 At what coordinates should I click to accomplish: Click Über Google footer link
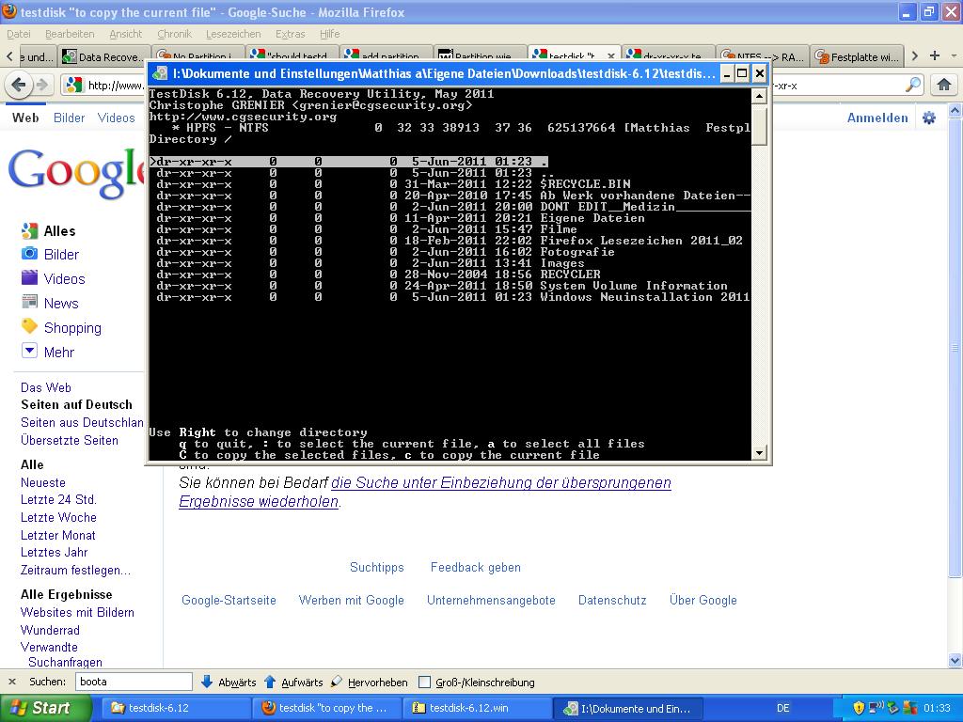point(703,601)
